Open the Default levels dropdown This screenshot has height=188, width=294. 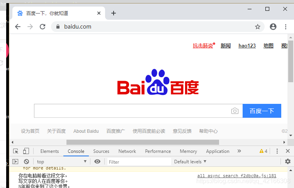(190, 162)
